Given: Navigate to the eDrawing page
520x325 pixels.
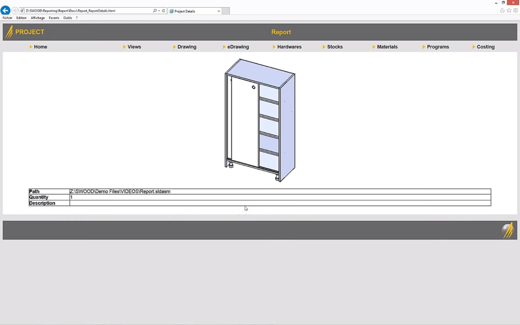Looking at the screenshot, I should click(x=238, y=47).
